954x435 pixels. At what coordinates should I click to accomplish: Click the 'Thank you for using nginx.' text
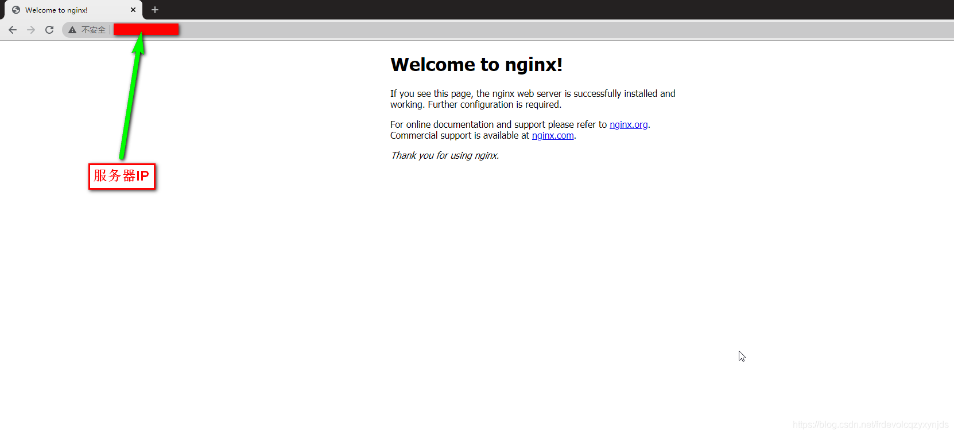(445, 155)
